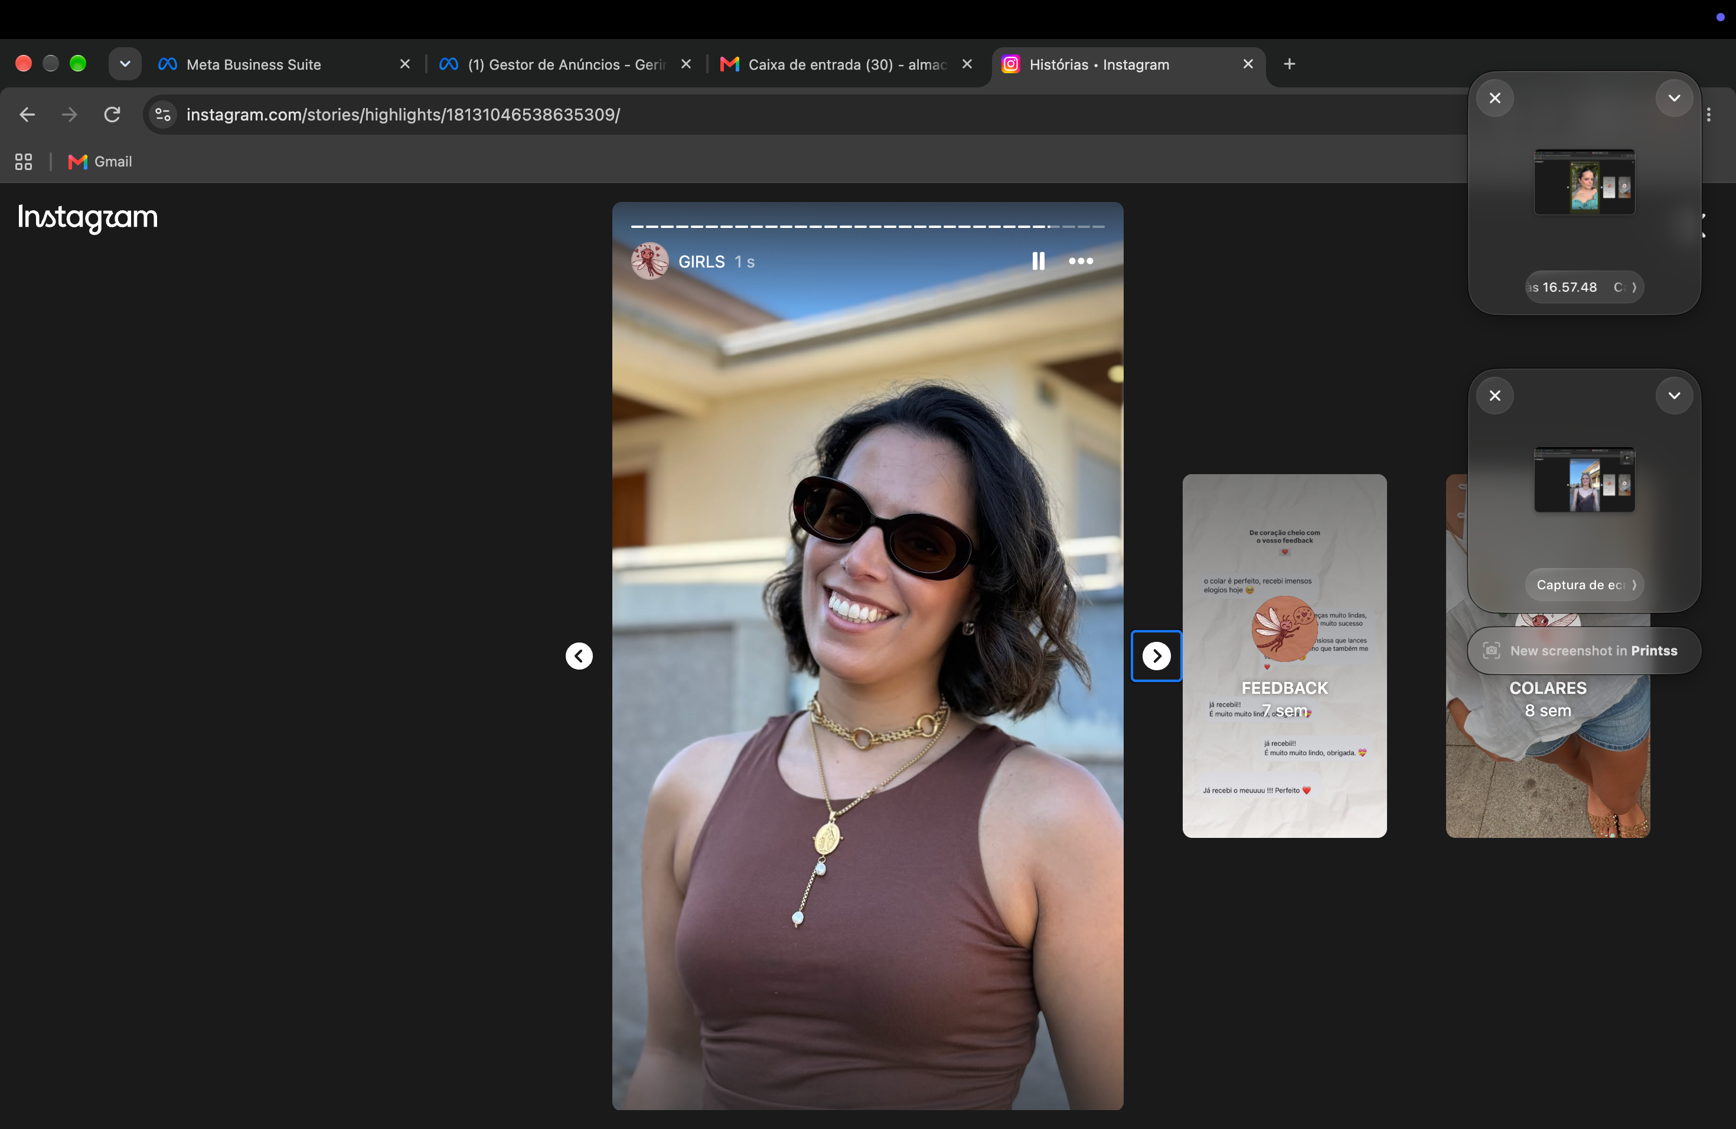Reload the current page
The height and width of the screenshot is (1129, 1736).
[112, 115]
